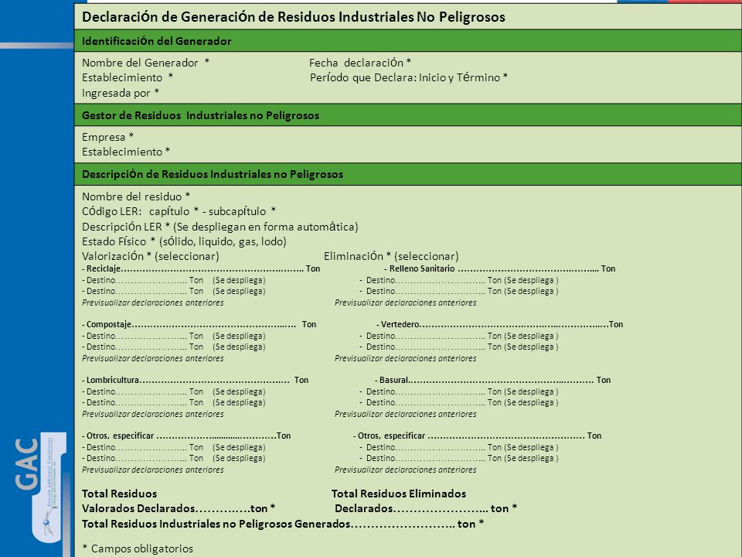Open 'Previsualizar declaraciones anteriores' below Reciclaje

(x=153, y=302)
